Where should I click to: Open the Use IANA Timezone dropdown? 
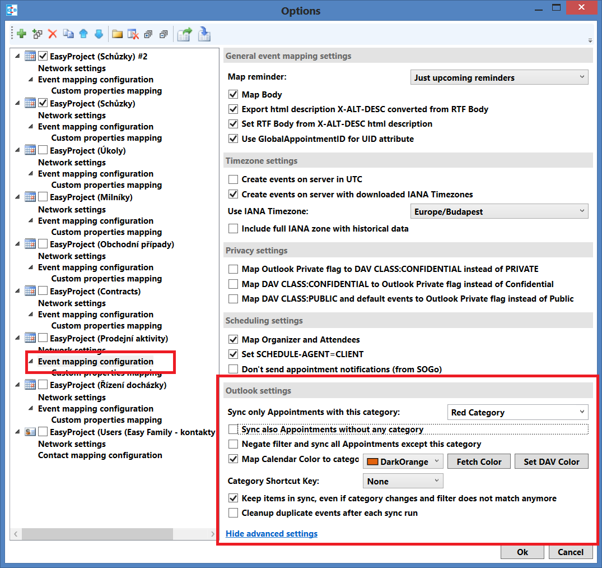click(499, 211)
